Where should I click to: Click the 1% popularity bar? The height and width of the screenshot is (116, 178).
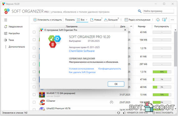[162, 79]
